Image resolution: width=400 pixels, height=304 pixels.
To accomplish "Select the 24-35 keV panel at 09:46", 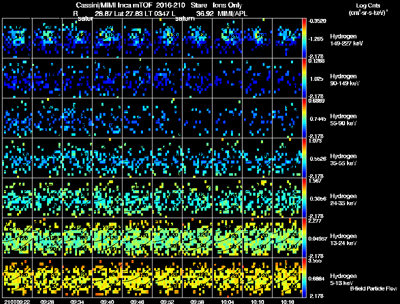I will (x=137, y=198).
